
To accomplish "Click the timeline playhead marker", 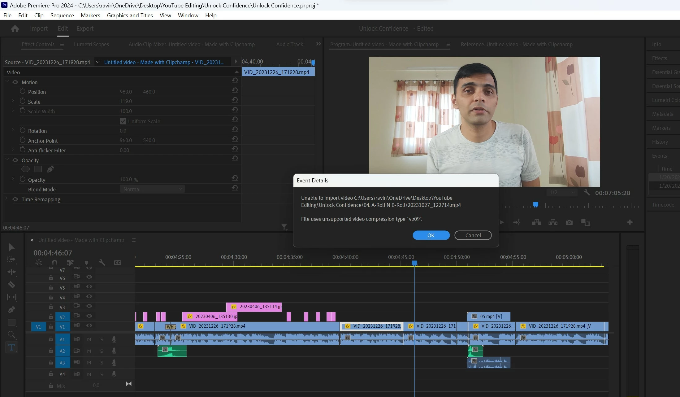I will tap(414, 263).
